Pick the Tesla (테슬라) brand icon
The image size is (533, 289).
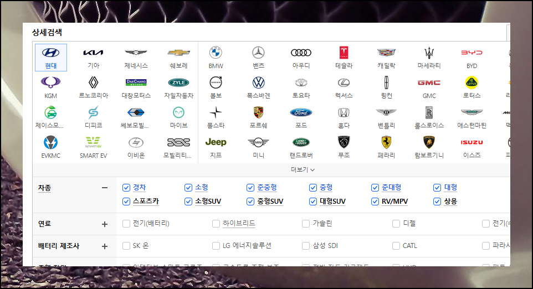pyautogui.click(x=344, y=53)
